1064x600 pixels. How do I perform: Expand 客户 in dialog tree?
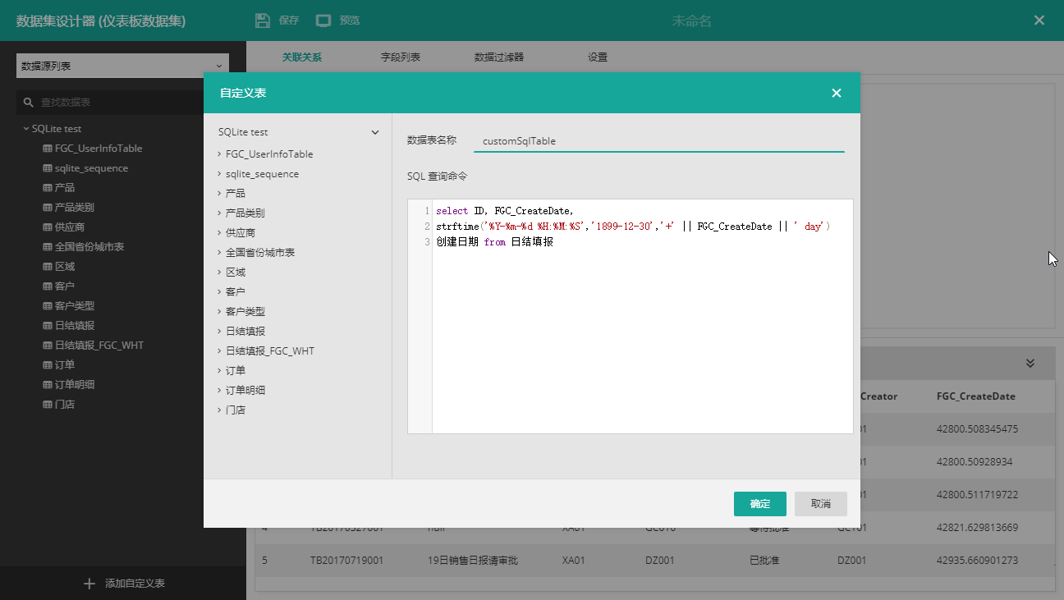click(x=219, y=291)
